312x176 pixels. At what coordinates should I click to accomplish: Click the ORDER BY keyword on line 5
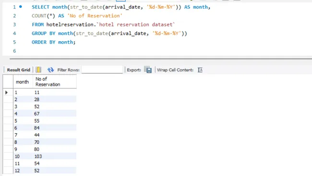click(43, 42)
